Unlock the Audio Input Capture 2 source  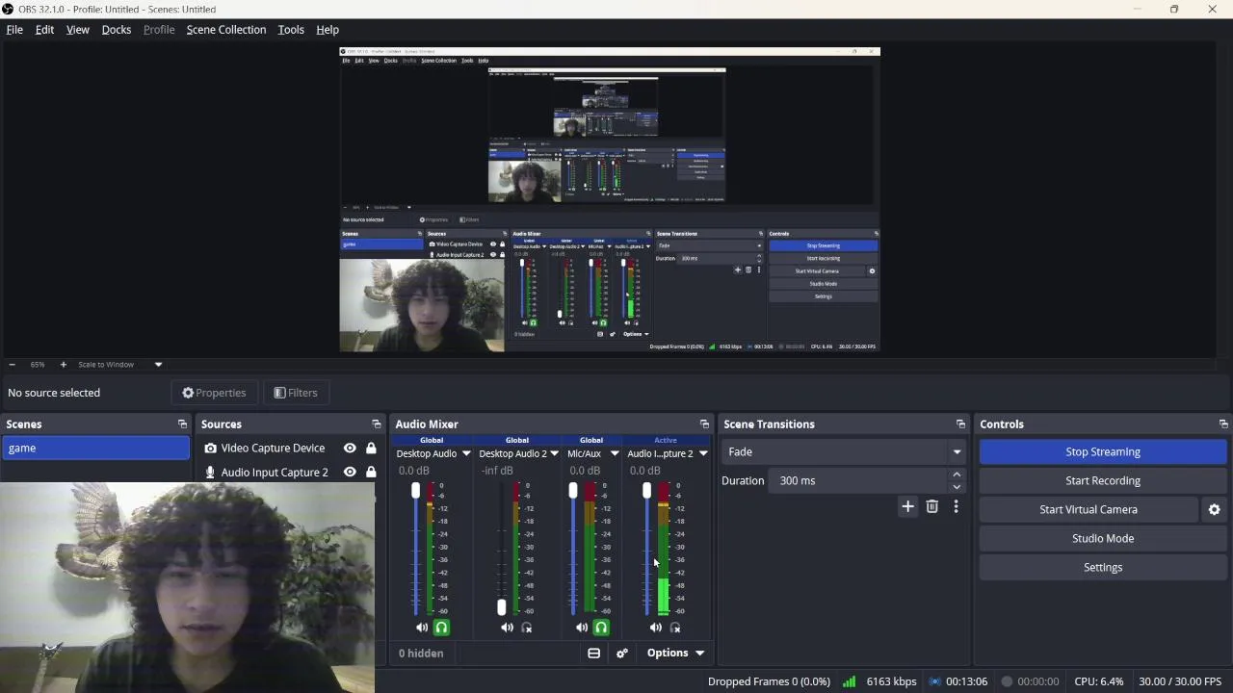pos(371,473)
